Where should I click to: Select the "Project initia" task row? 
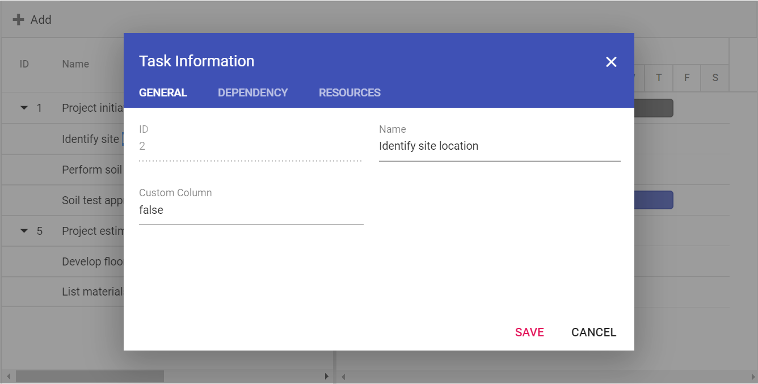click(62, 108)
